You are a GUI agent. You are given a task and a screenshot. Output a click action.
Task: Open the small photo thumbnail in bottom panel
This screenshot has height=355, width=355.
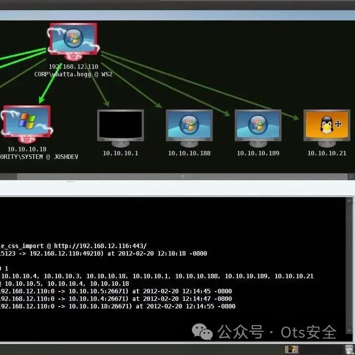pyautogui.click(x=291, y=349)
